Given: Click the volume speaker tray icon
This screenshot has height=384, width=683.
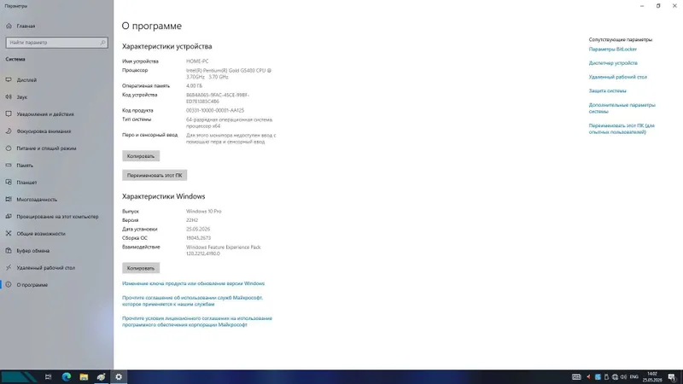Looking at the screenshot, I should click(x=623, y=377).
